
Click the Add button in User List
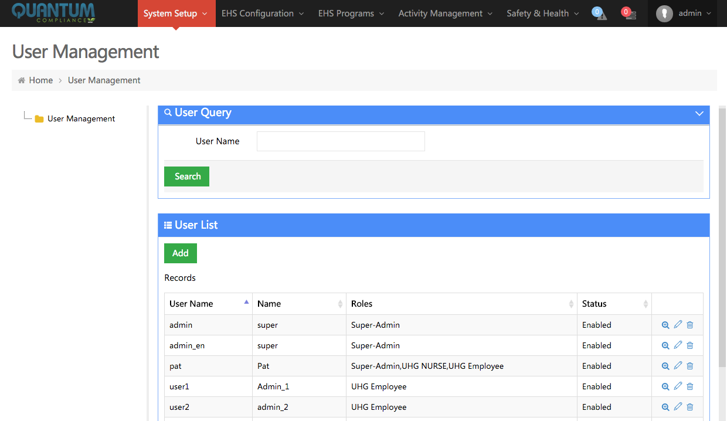click(181, 253)
